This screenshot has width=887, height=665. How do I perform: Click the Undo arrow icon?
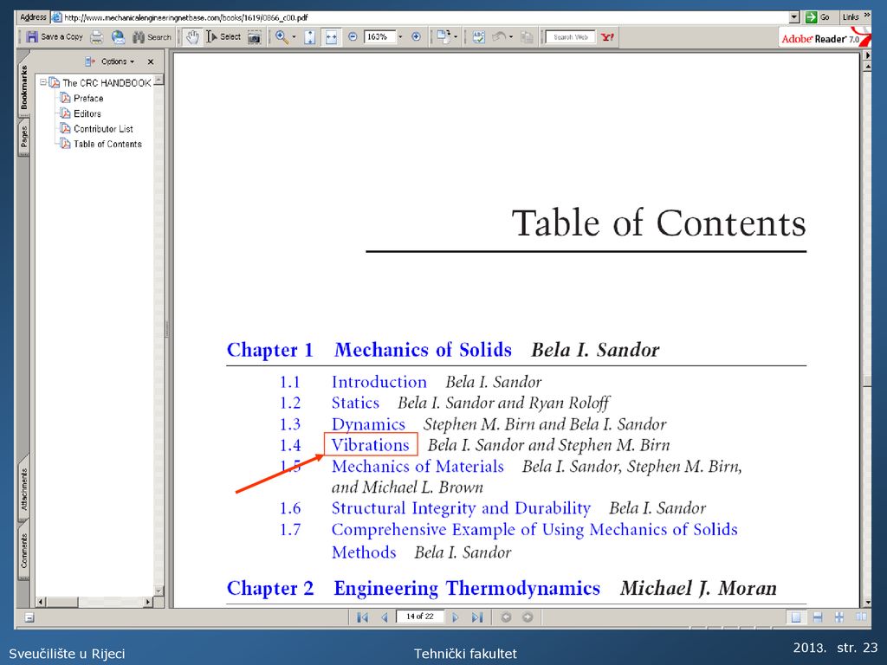coord(499,36)
